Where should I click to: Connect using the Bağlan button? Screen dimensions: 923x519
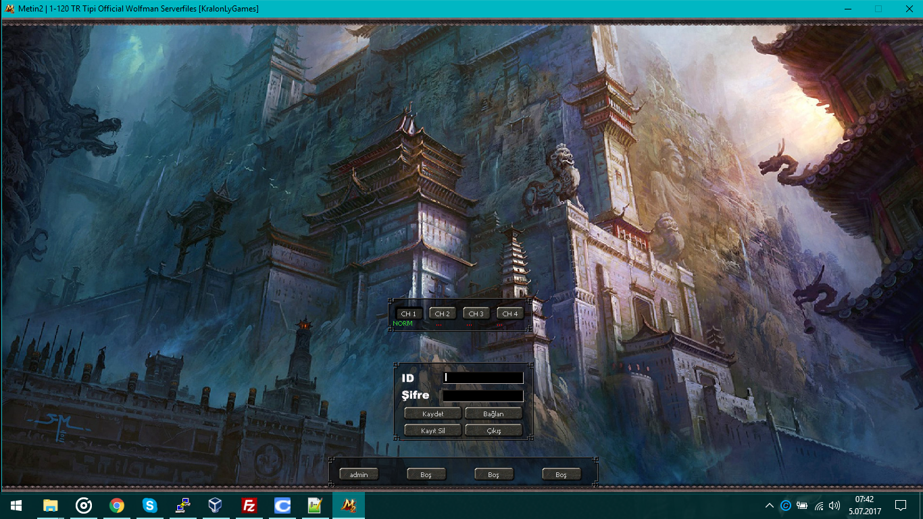pos(494,413)
